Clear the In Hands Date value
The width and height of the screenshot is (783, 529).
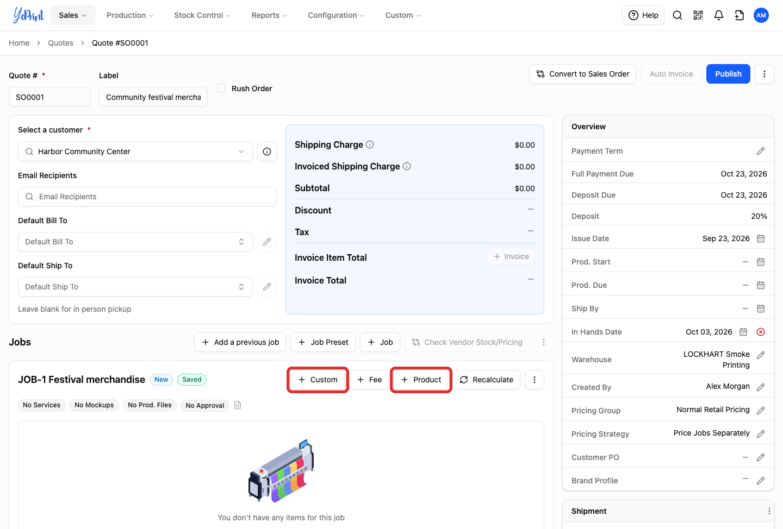tap(761, 332)
